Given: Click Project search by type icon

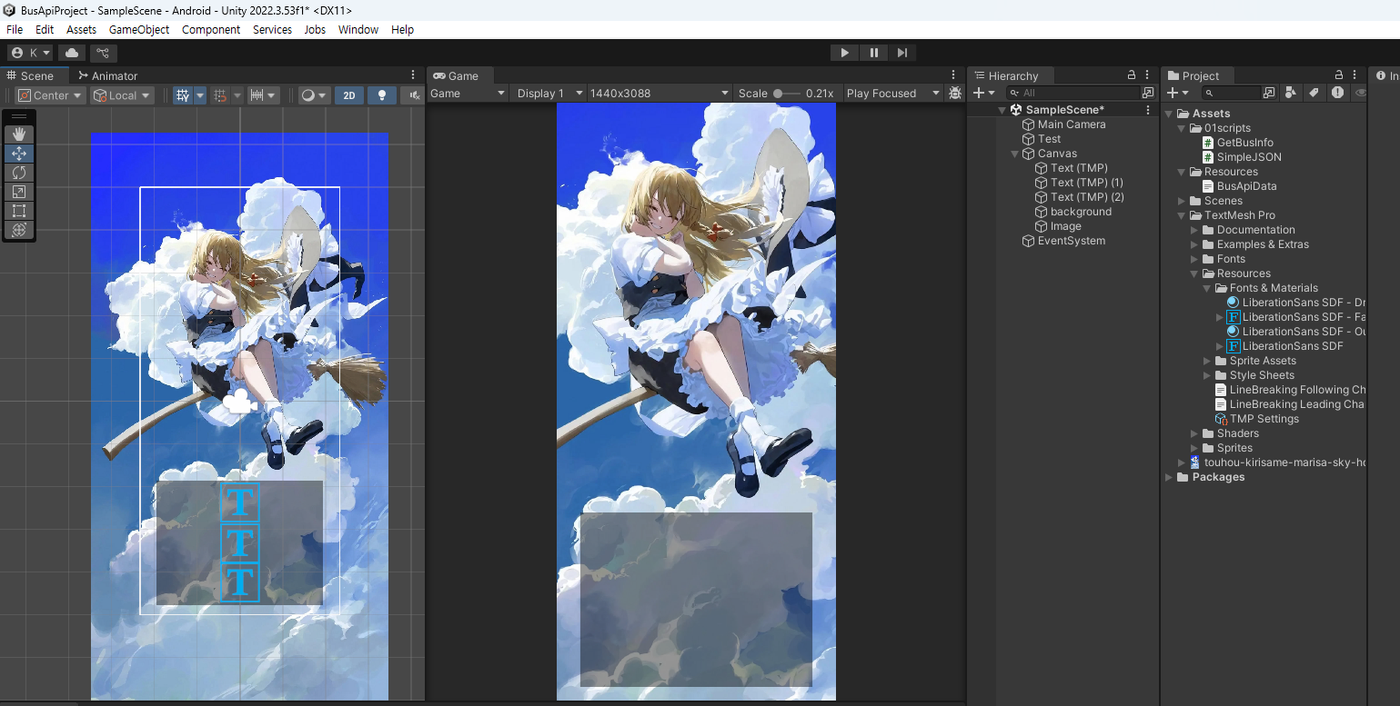Looking at the screenshot, I should pyautogui.click(x=1291, y=93).
